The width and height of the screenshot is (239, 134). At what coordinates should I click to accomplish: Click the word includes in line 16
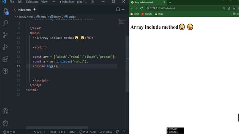tap(64, 61)
